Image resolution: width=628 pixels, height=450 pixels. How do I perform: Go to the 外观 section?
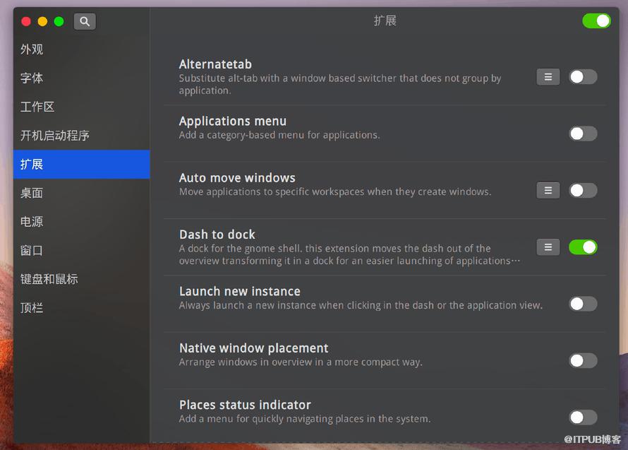(82, 49)
